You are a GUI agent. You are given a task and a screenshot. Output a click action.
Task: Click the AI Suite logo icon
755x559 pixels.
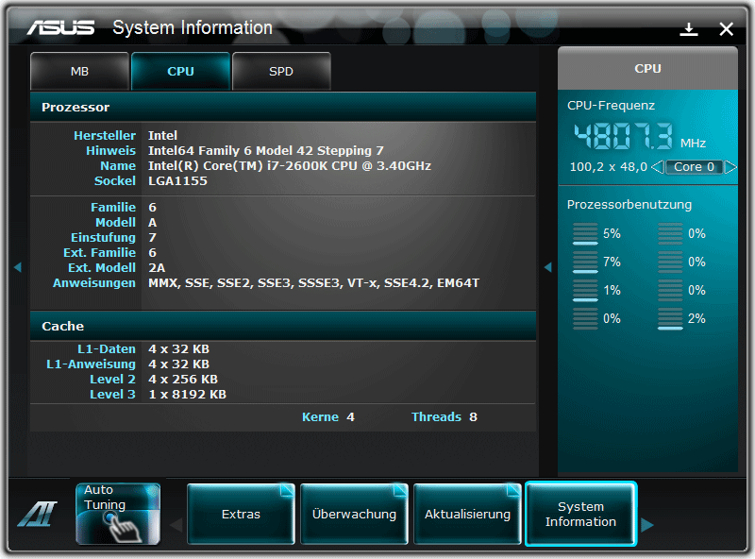pyautogui.click(x=38, y=514)
